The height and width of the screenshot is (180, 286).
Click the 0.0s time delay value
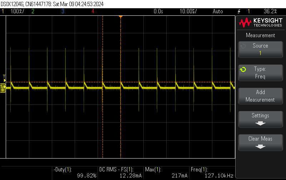click(158, 11)
